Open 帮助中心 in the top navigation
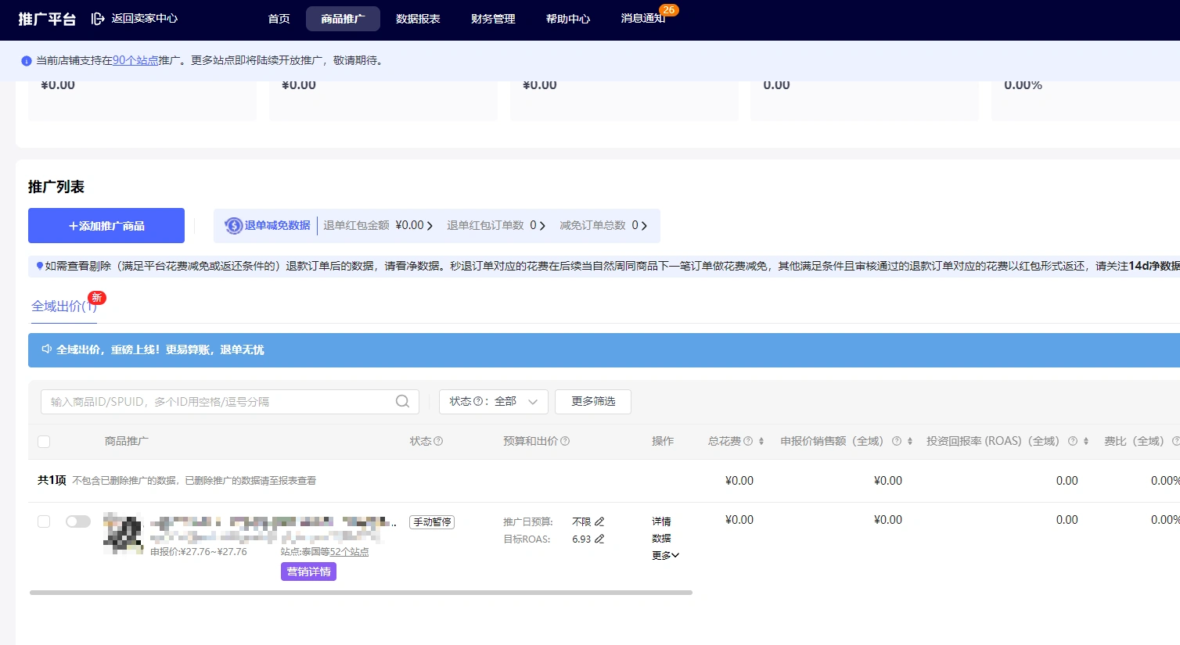 pos(568,19)
